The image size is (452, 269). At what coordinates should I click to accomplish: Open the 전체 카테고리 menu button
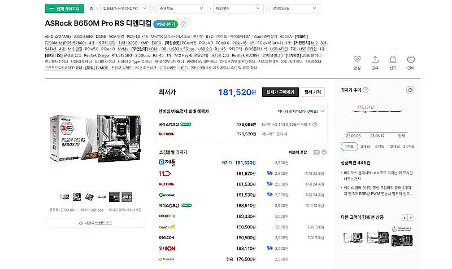pyautogui.click(x=64, y=8)
